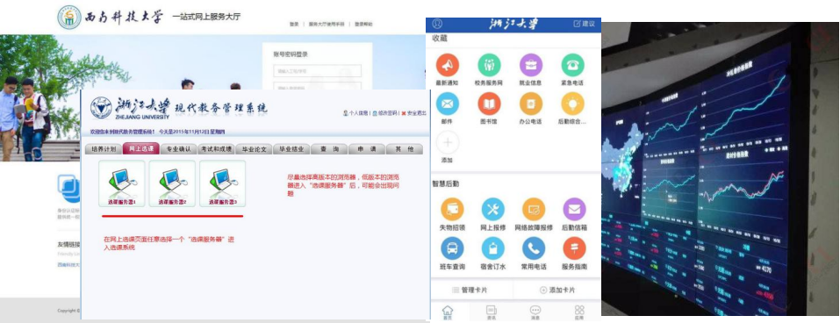840x323 pixels.
Task: Open 后勤综合 lightbulb icon
Action: [x=572, y=104]
